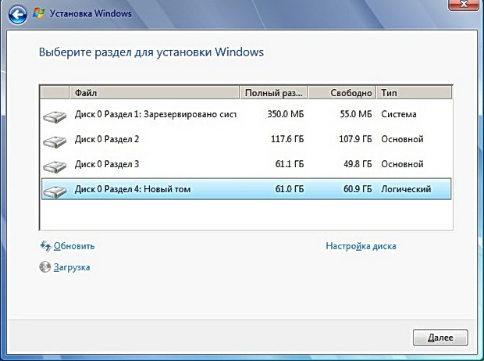
Task: Click the drive icon beside Диск 0 Раздел 2
Action: tap(55, 141)
